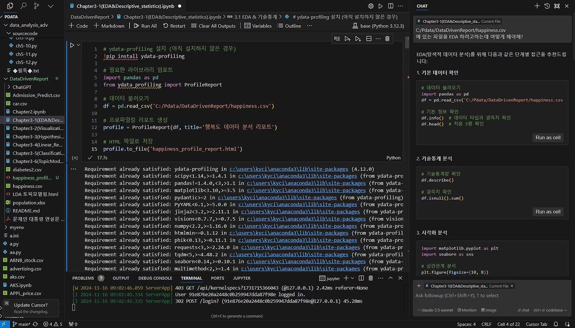575x328 pixels.
Task: Delete cell trash icon
Action: coord(387,39)
